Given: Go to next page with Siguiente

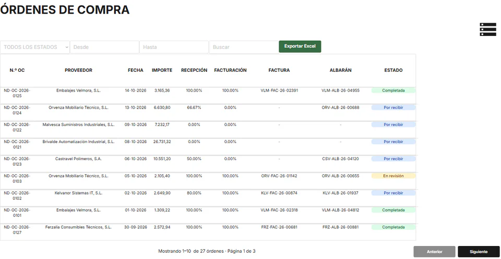Looking at the screenshot, I should (x=479, y=252).
